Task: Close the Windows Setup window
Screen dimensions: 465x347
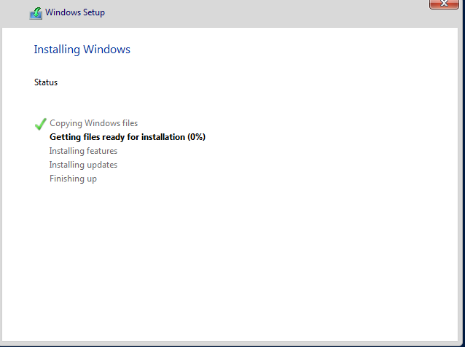Action: (444, 4)
